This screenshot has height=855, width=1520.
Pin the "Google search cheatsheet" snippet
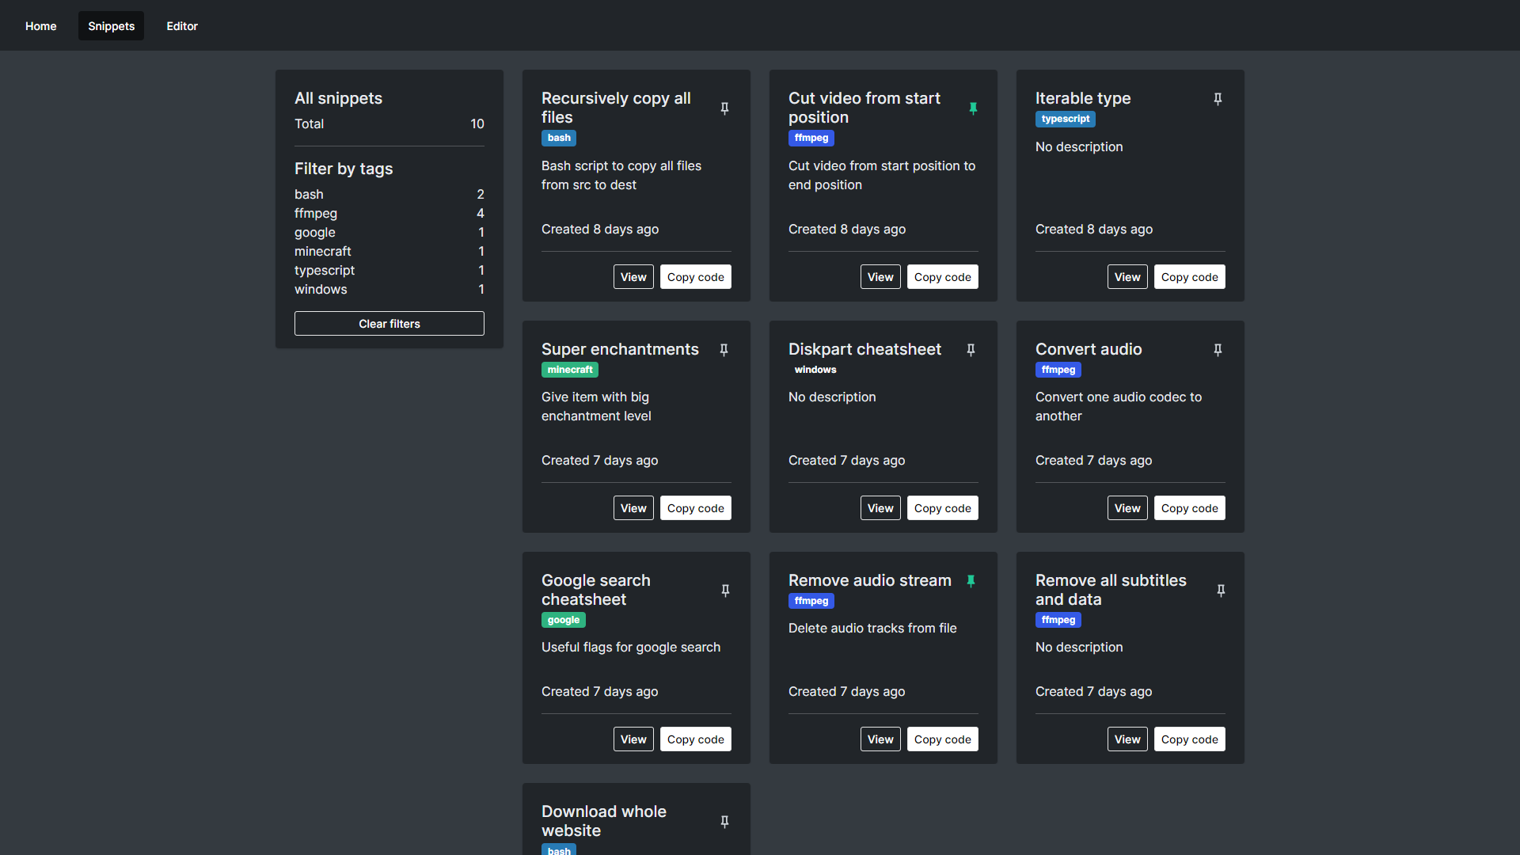[724, 590]
